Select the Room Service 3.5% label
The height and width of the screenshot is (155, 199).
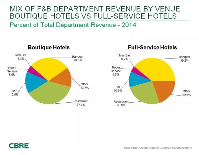coord(12,71)
